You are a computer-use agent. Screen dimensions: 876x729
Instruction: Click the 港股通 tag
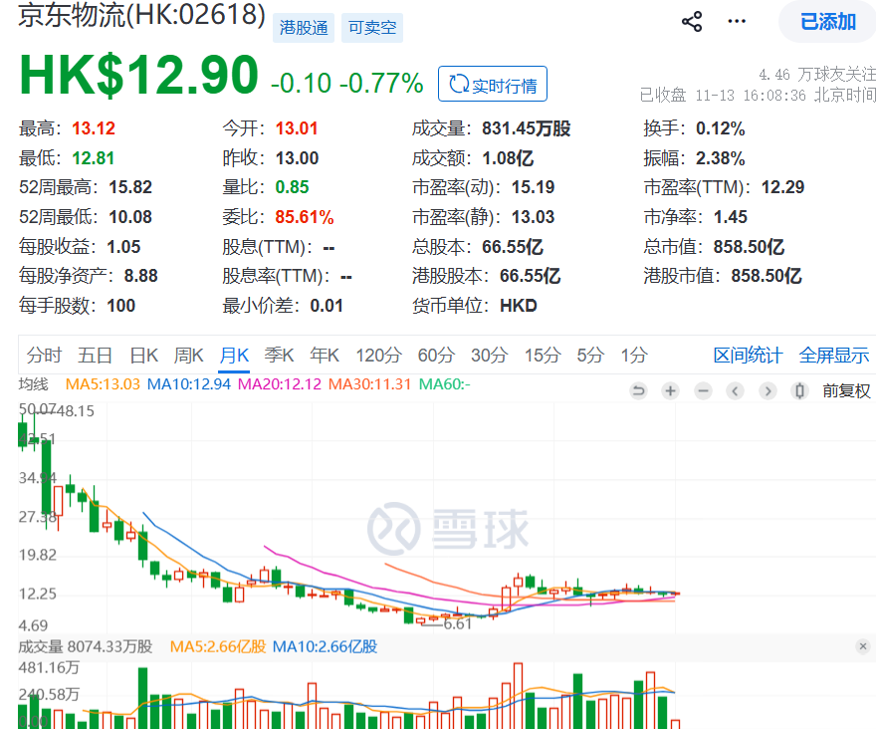pos(304,28)
